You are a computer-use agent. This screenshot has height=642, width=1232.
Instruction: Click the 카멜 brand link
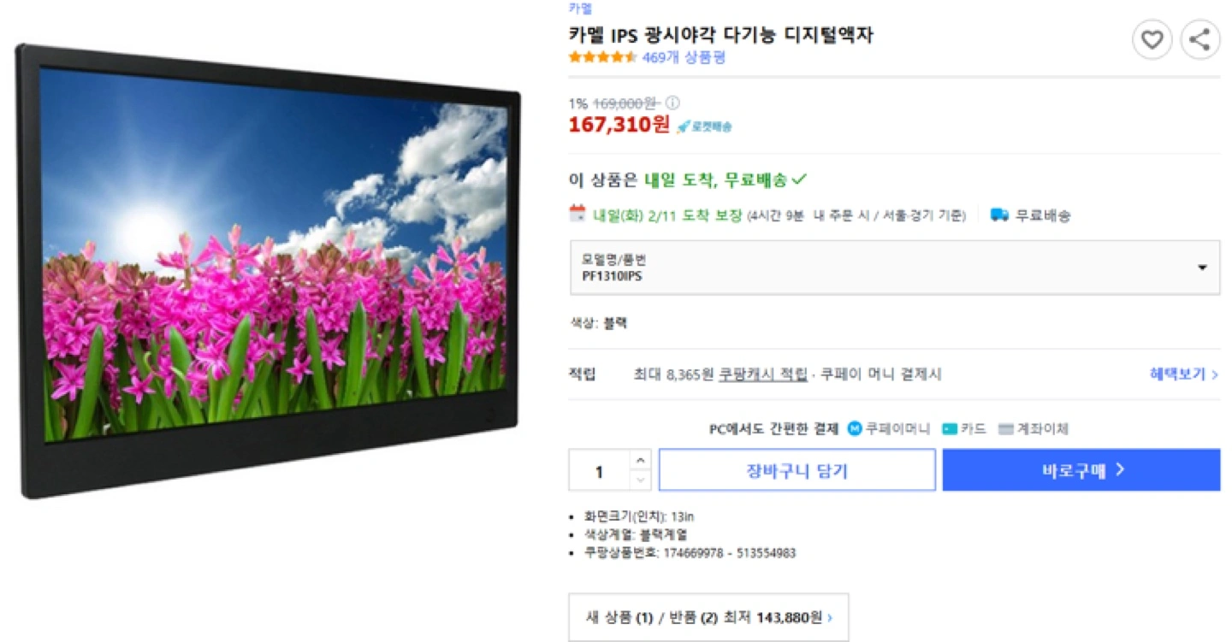[x=580, y=8]
